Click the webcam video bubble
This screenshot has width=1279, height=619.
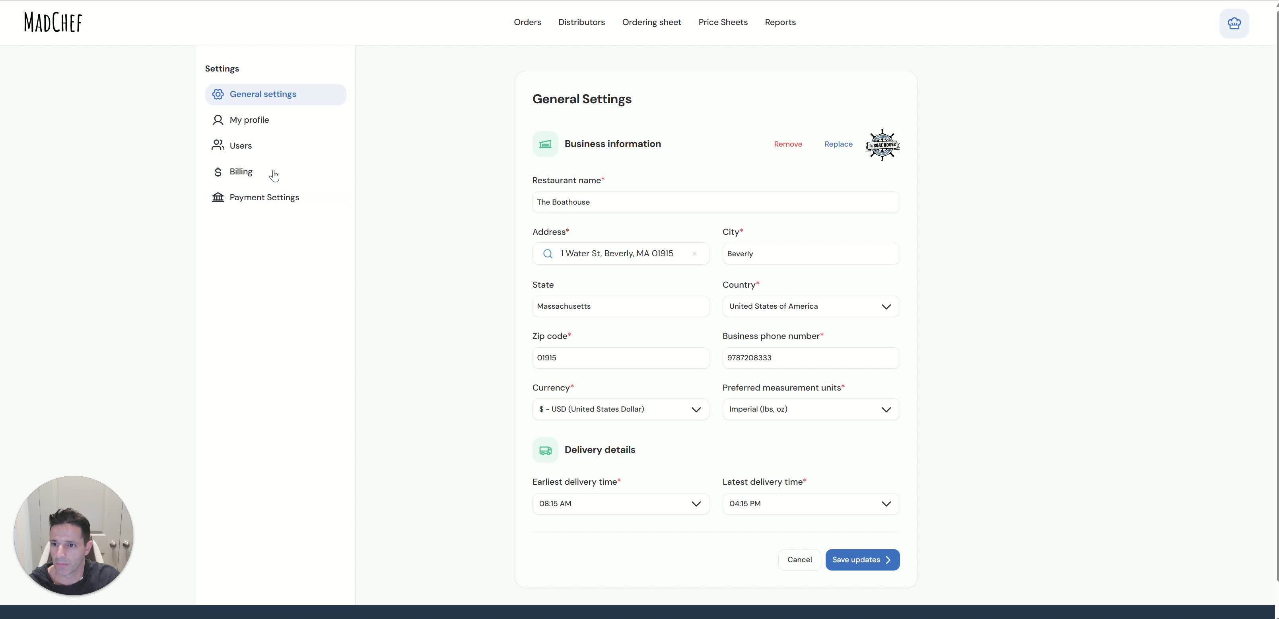click(x=74, y=536)
